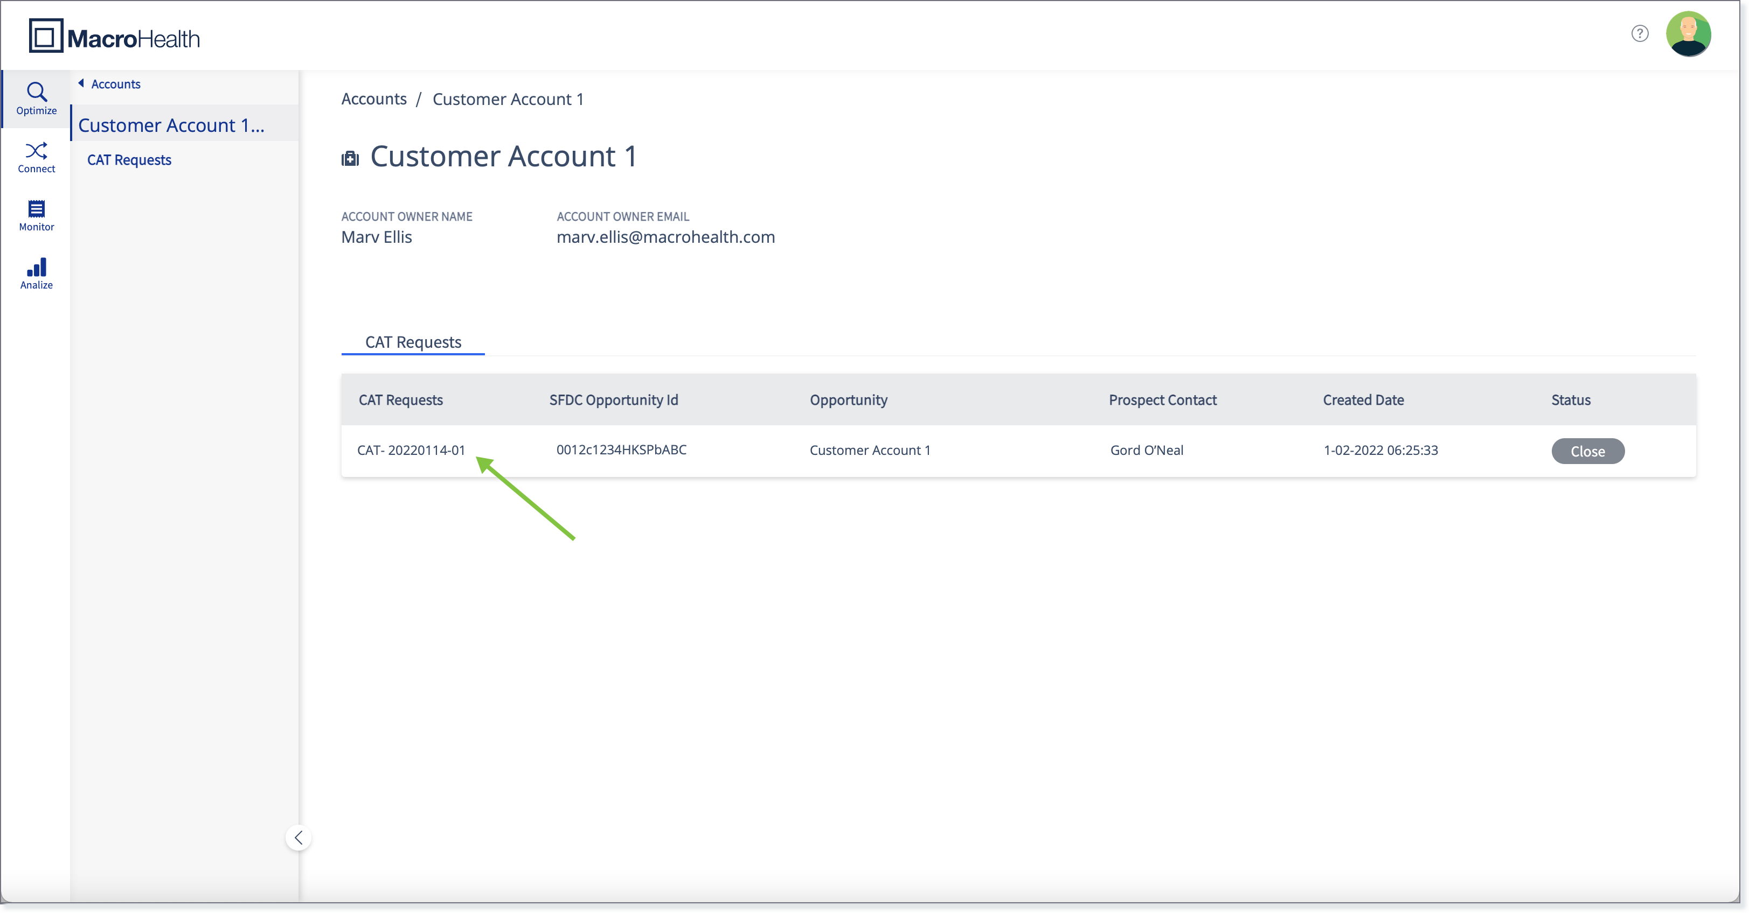Image resolution: width=1749 pixels, height=913 pixels.
Task: Click the help question mark icon
Action: [1640, 33]
